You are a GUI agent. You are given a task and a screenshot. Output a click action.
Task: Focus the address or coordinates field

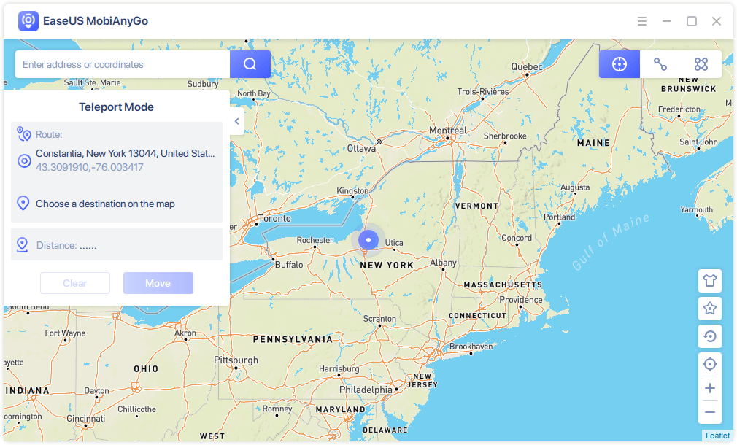123,64
